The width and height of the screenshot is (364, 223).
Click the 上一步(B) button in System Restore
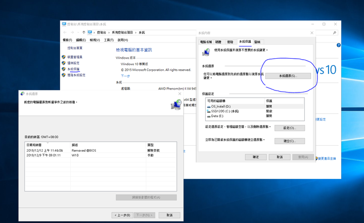122,215
